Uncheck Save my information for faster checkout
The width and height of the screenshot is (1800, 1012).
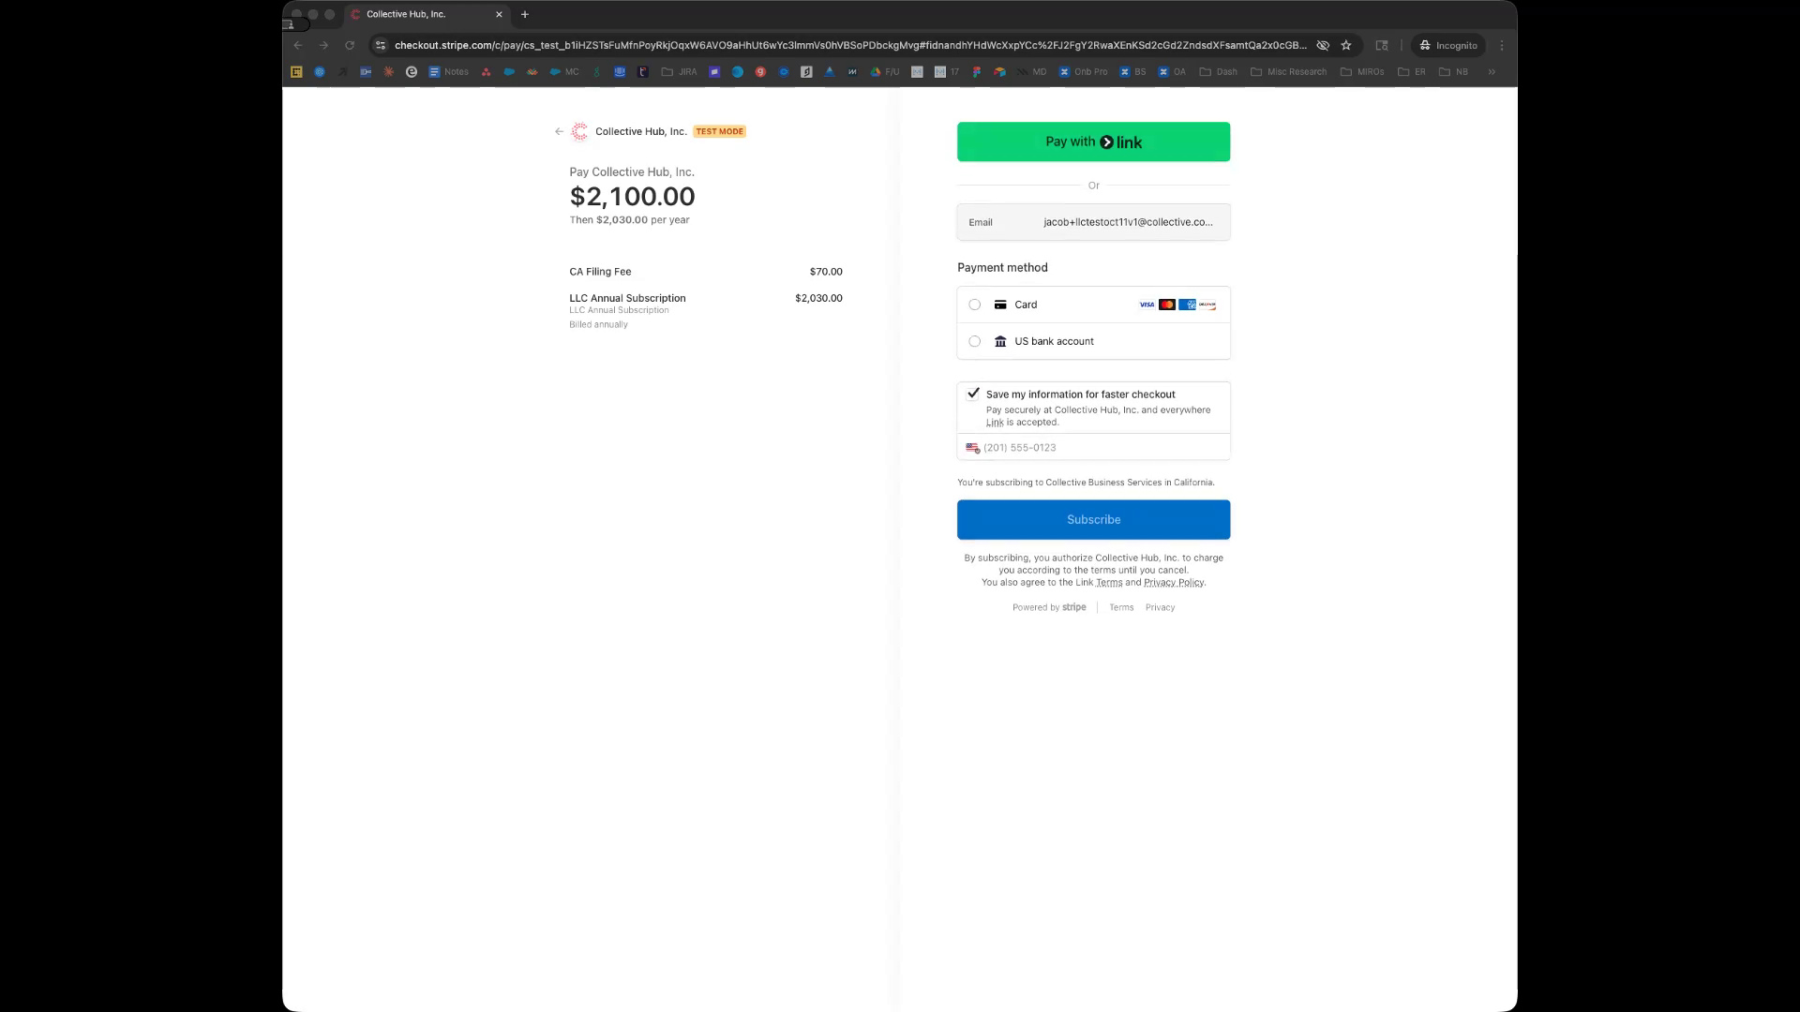point(973,394)
